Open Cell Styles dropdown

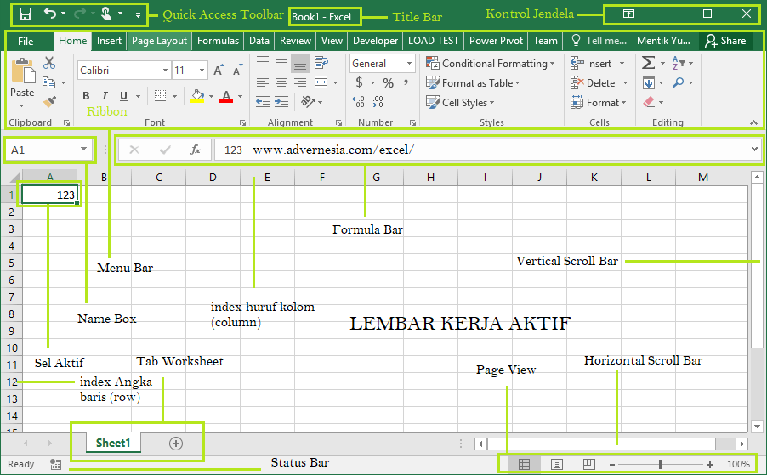coord(460,102)
